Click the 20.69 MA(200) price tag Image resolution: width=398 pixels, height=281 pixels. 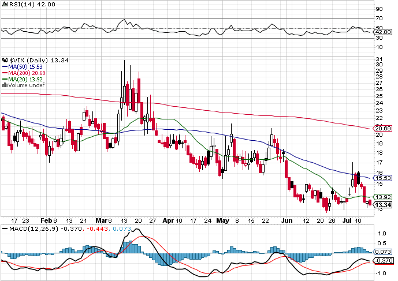(383, 128)
